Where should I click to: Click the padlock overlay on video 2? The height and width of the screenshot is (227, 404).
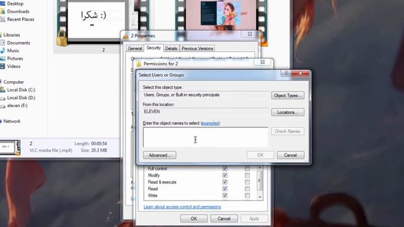(62, 38)
